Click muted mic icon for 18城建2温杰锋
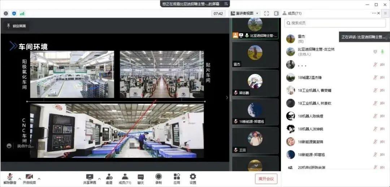 coord(375,77)
